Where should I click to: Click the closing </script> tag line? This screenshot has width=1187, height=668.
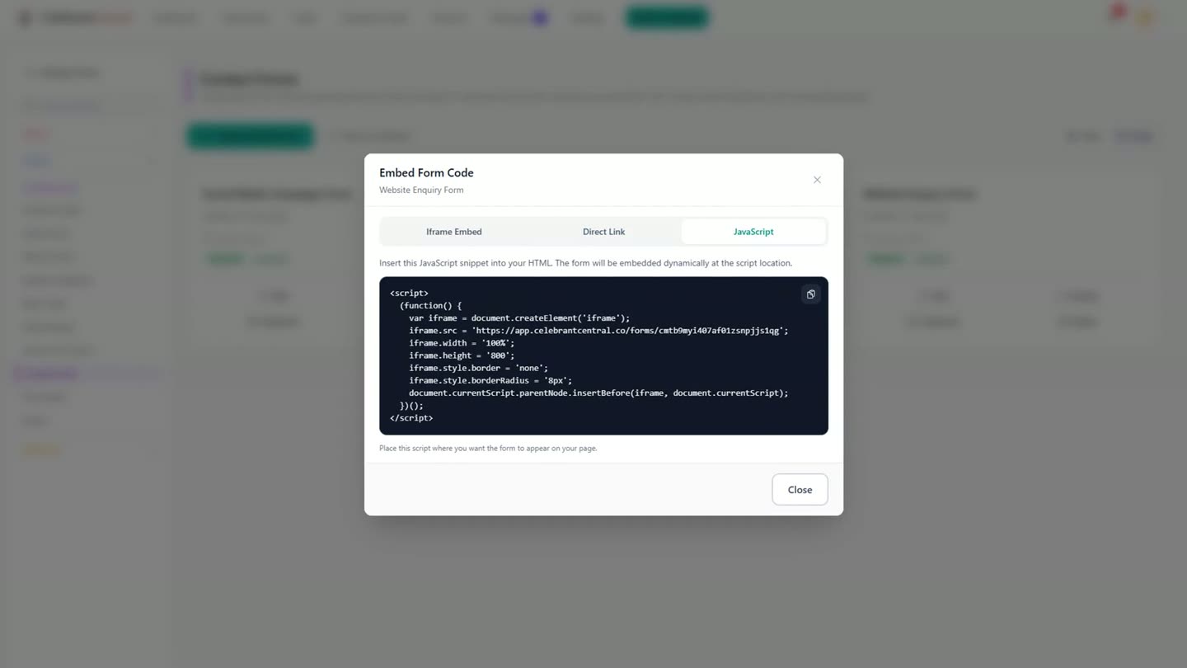pos(411,418)
